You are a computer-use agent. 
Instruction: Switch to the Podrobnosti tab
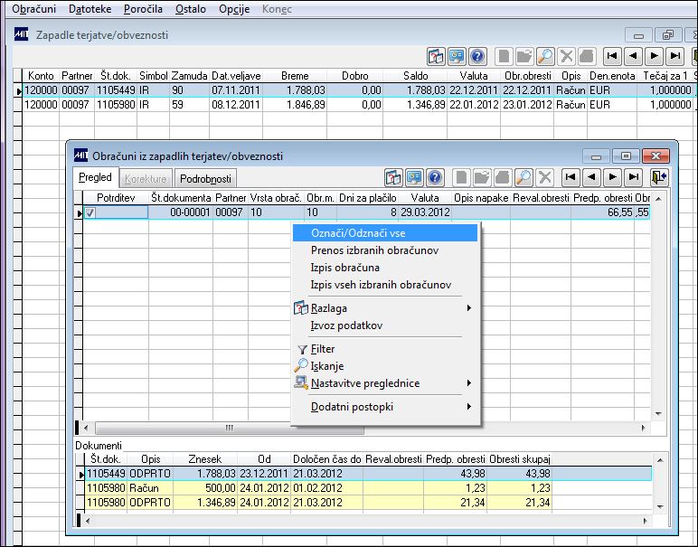[x=205, y=178]
